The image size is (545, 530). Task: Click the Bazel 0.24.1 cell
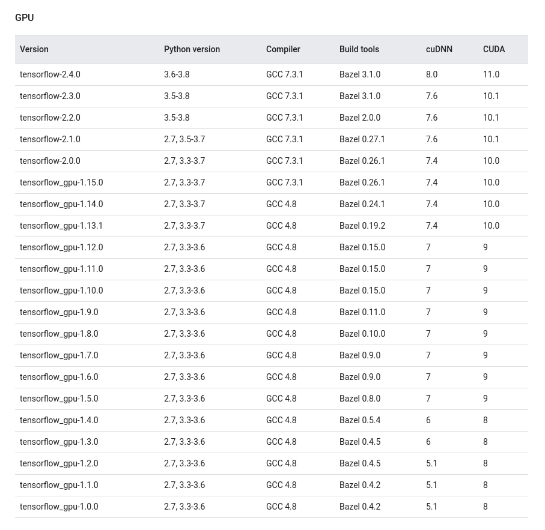pyautogui.click(x=362, y=204)
